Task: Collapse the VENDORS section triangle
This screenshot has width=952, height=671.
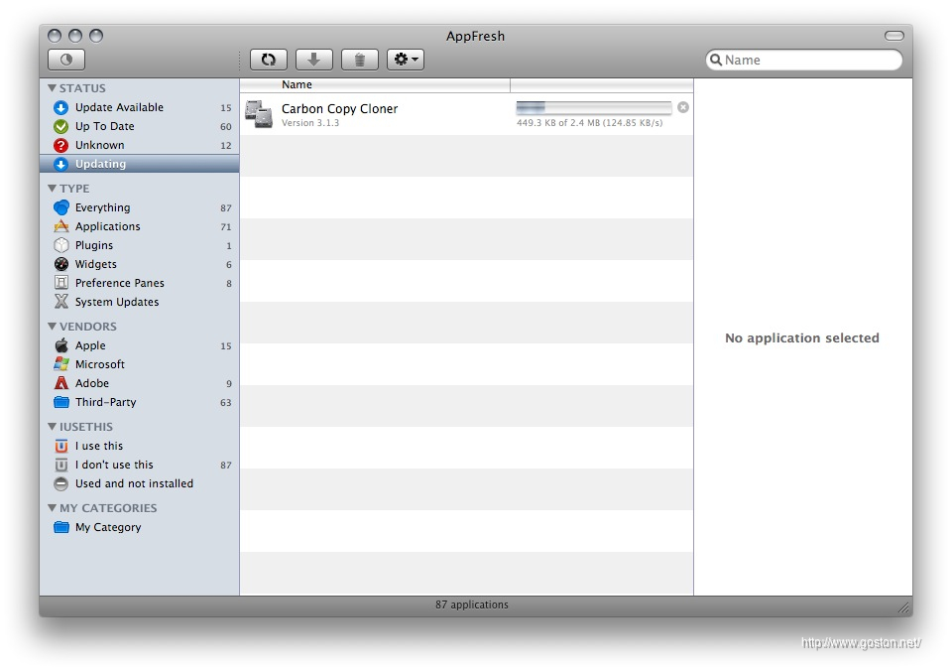Action: pyautogui.click(x=52, y=327)
